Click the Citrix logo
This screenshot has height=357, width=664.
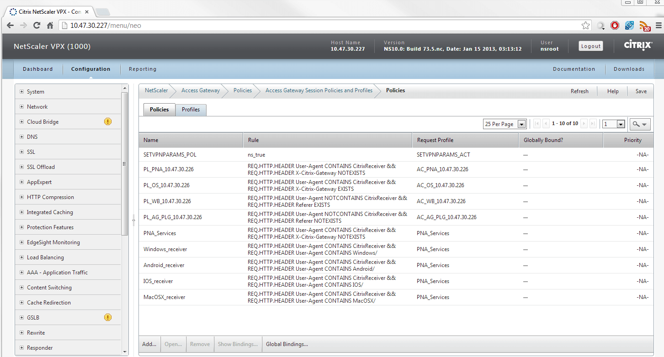tap(638, 46)
